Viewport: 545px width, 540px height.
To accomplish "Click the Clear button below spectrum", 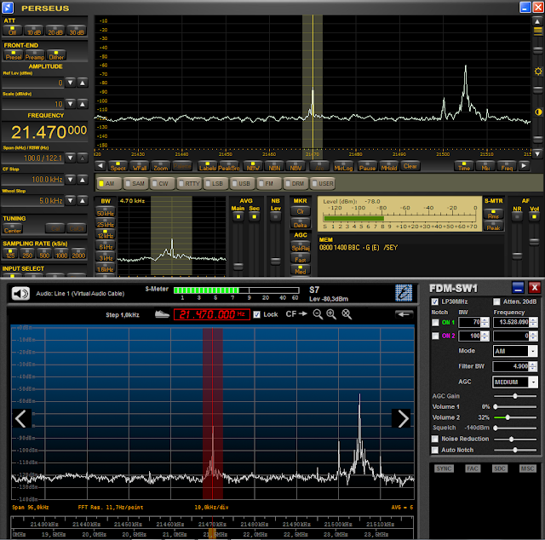I will point(410,166).
